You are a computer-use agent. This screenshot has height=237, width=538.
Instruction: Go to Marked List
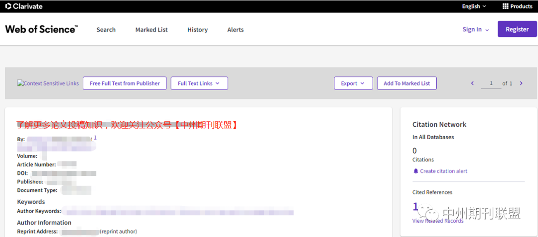[151, 30]
